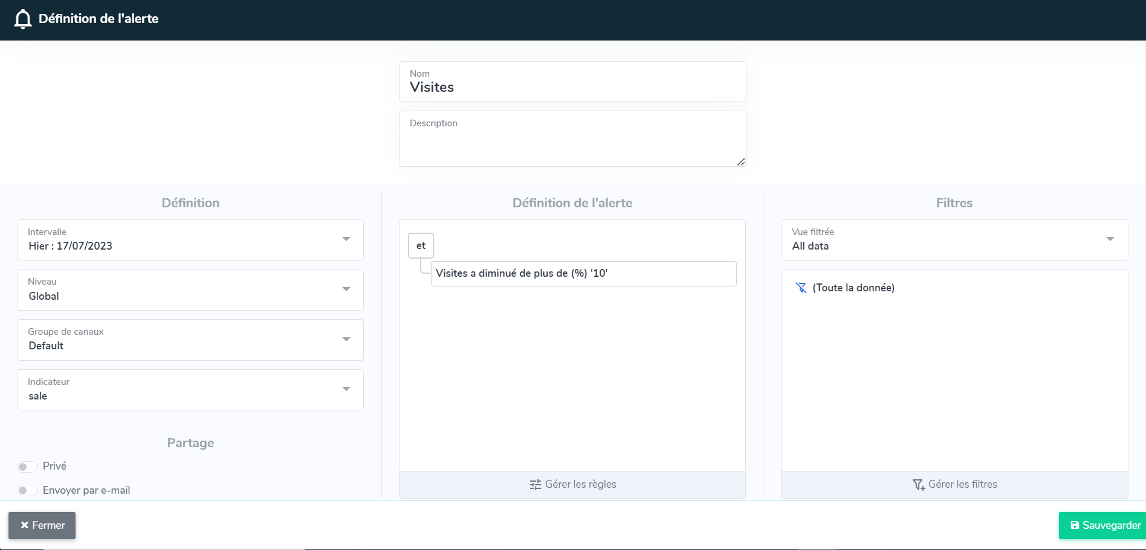1146x550 pixels.
Task: Expand the Vue filtrée dropdown
Action: tap(954, 240)
